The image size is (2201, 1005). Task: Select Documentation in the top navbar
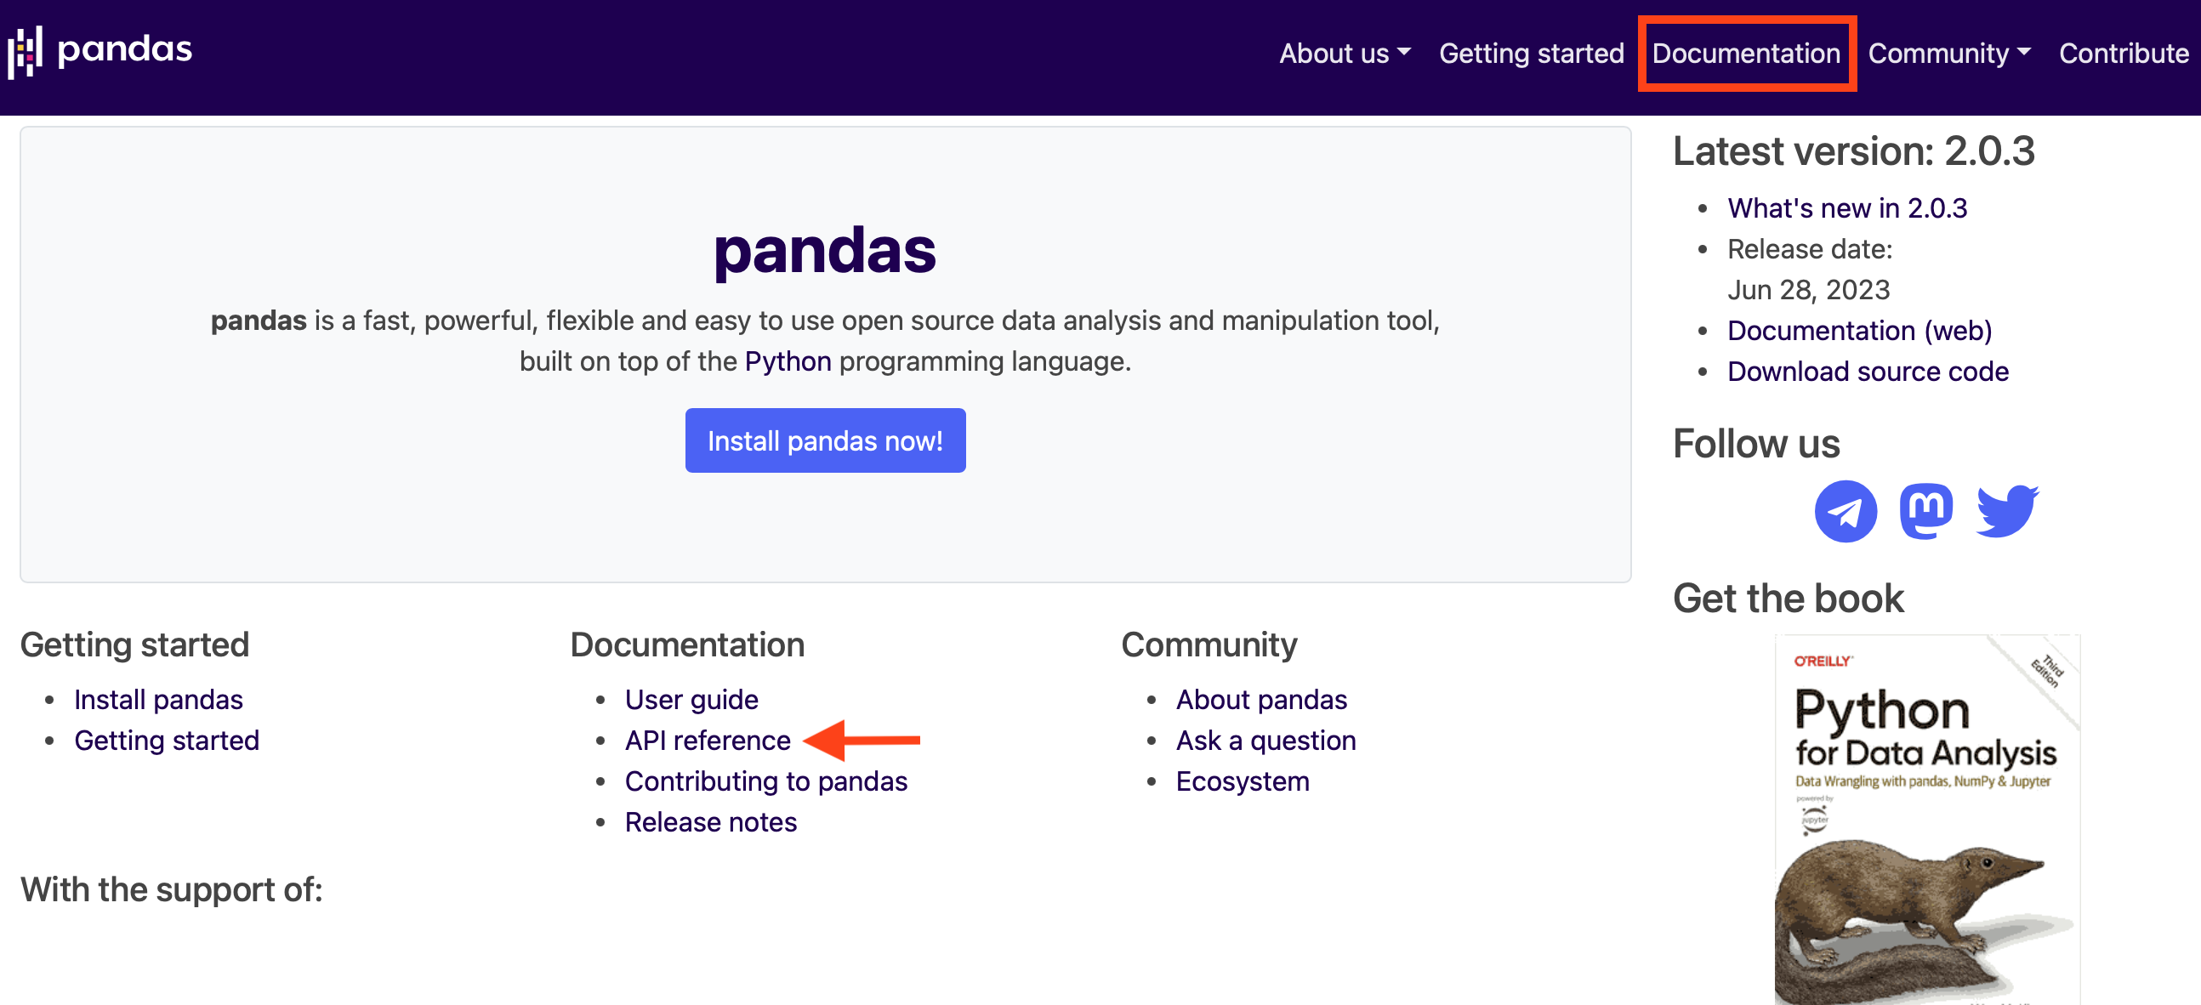point(1746,54)
